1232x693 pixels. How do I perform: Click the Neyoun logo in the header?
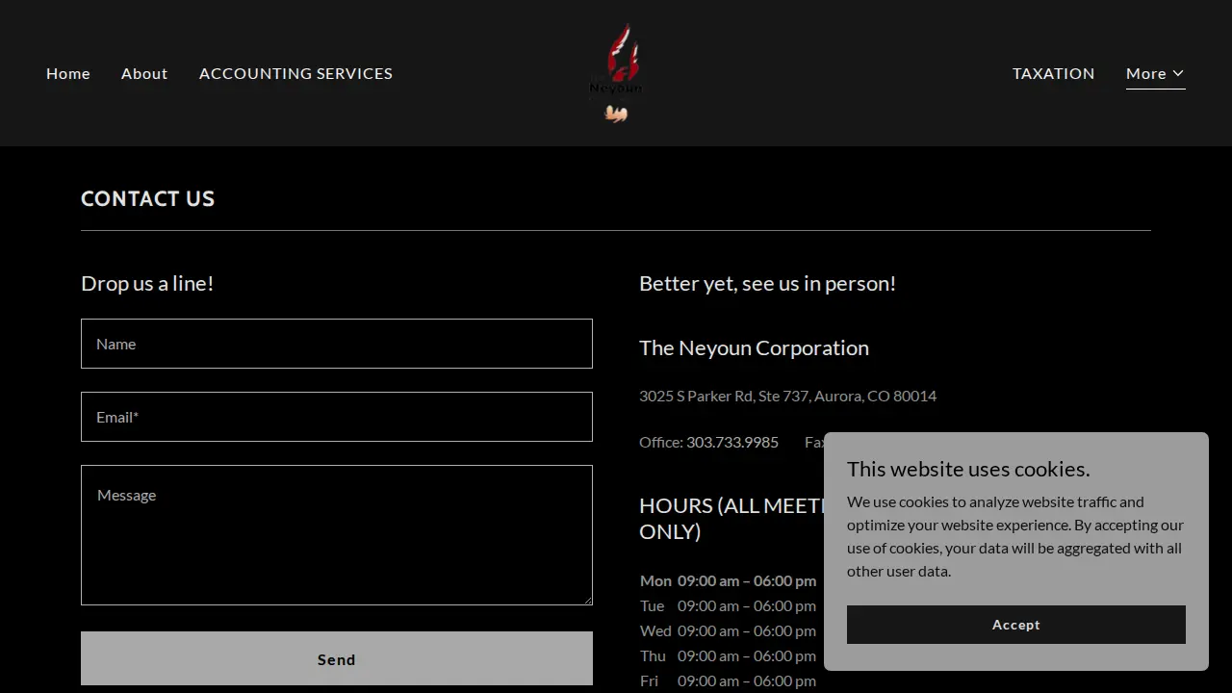click(x=616, y=73)
